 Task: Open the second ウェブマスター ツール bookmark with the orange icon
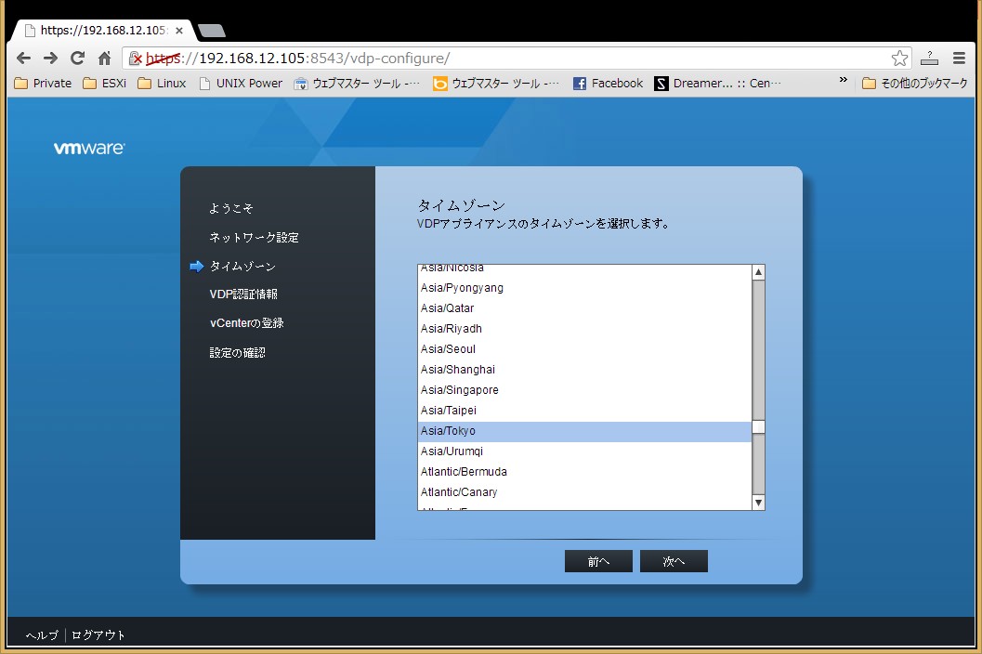496,84
